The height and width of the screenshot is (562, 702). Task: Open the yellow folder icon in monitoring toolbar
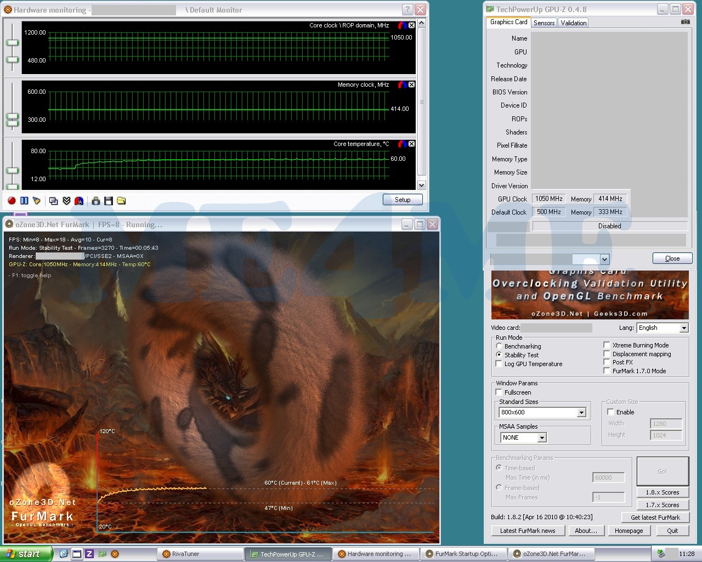[x=121, y=201]
